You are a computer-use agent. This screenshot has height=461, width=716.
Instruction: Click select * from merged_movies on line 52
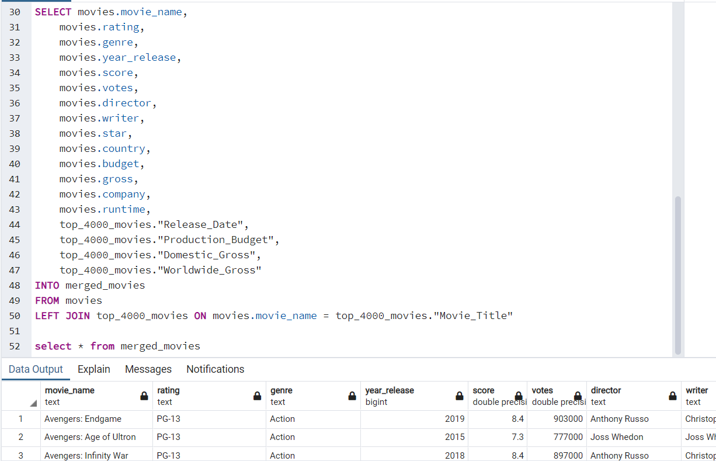coord(117,346)
